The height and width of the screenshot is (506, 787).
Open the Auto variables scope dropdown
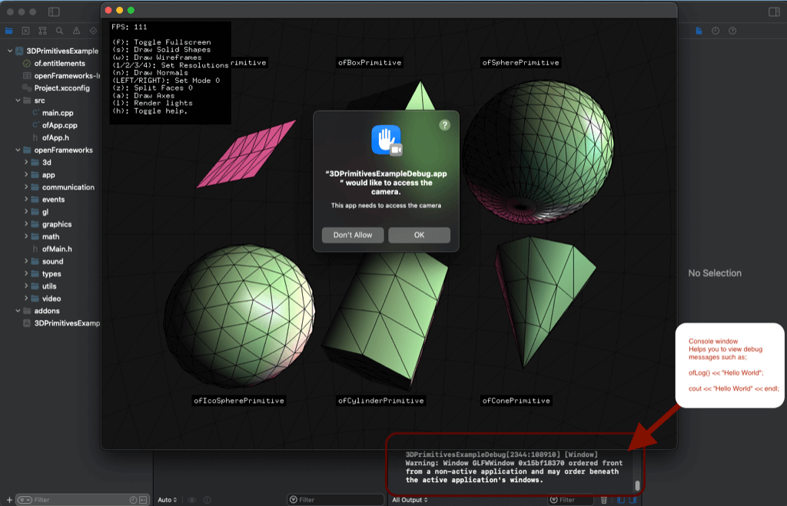(167, 500)
